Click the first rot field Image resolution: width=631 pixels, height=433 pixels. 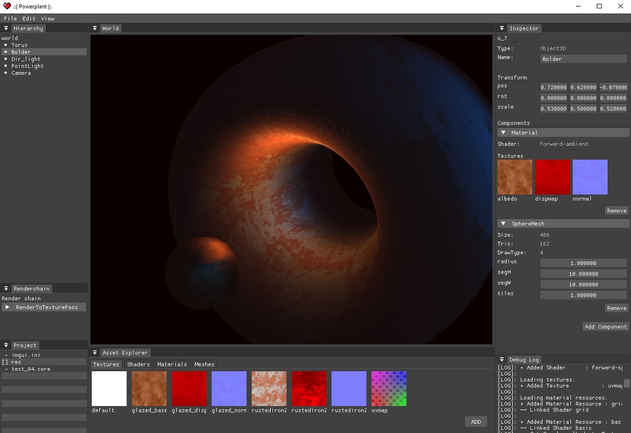pos(553,98)
